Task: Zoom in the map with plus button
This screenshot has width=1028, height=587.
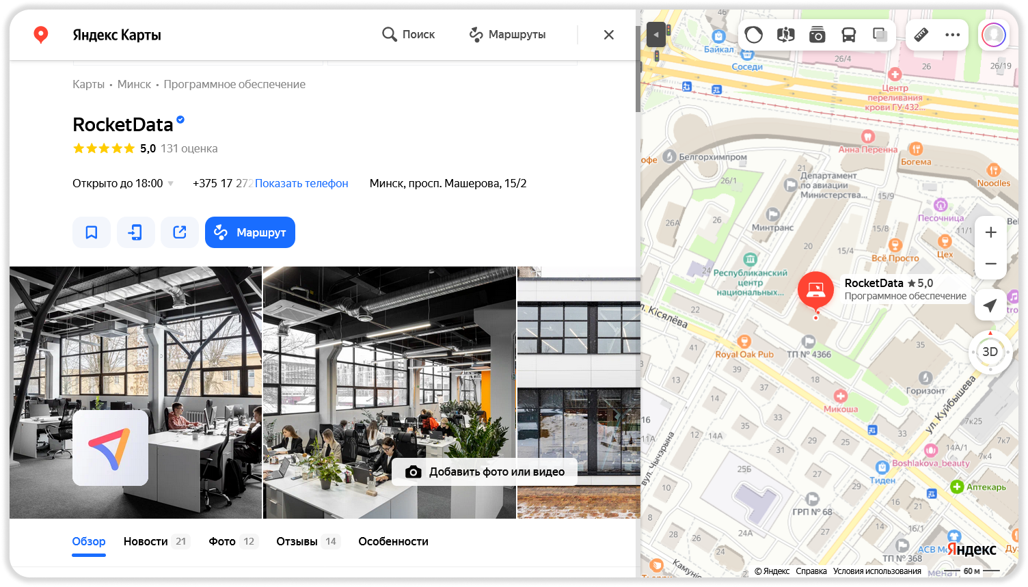Action: [x=990, y=232]
